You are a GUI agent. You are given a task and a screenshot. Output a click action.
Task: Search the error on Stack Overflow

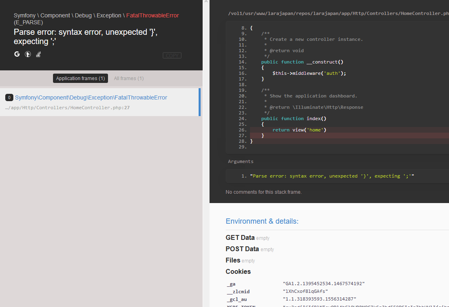38,54
